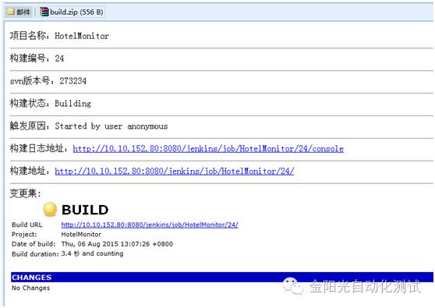Open the 邮件 tab

click(x=19, y=12)
